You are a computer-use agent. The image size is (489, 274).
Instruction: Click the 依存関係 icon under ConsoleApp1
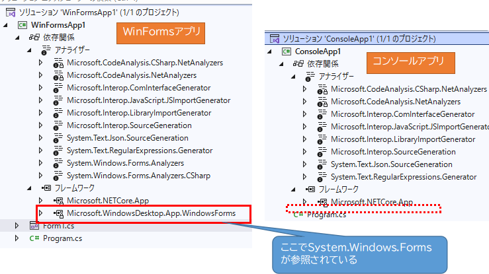[x=298, y=64]
